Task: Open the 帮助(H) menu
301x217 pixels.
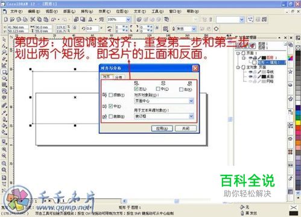Action: (193, 11)
